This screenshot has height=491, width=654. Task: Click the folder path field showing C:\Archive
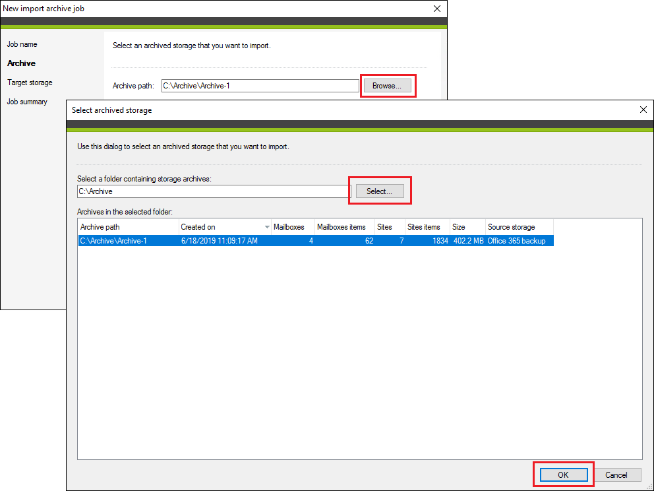pyautogui.click(x=214, y=191)
